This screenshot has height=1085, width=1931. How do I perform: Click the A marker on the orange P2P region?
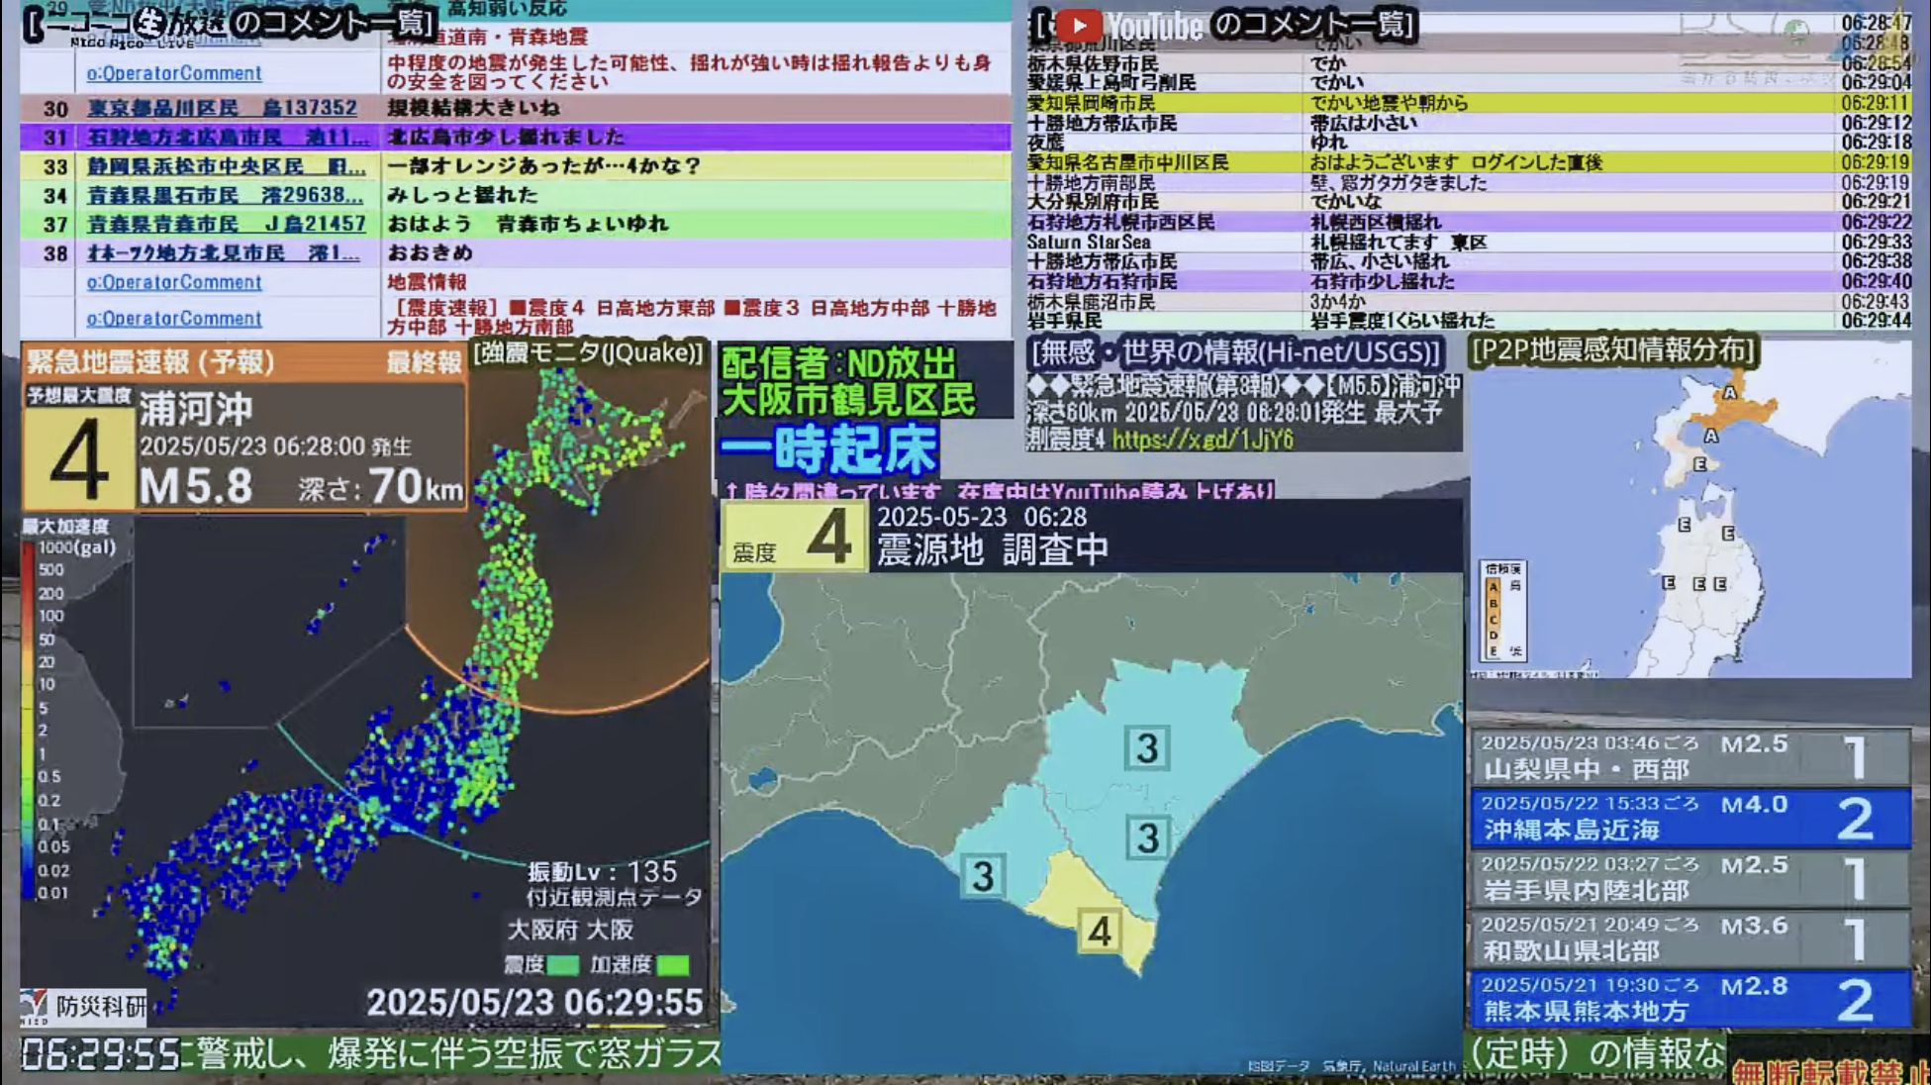point(1730,392)
